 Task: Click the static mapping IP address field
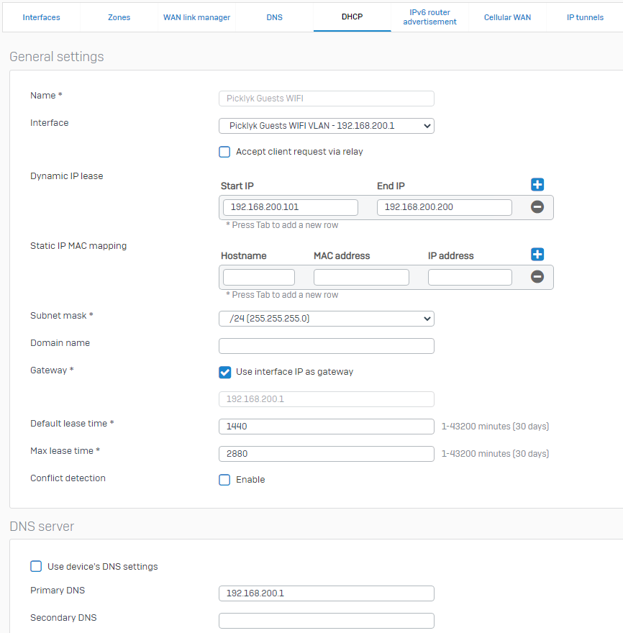(470, 278)
